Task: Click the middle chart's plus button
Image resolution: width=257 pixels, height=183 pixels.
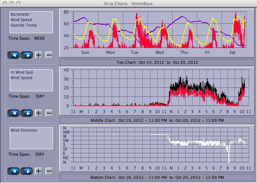Action: tap(38, 113)
